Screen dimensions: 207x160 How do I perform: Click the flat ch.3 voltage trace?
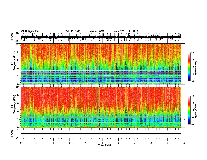click(101, 134)
